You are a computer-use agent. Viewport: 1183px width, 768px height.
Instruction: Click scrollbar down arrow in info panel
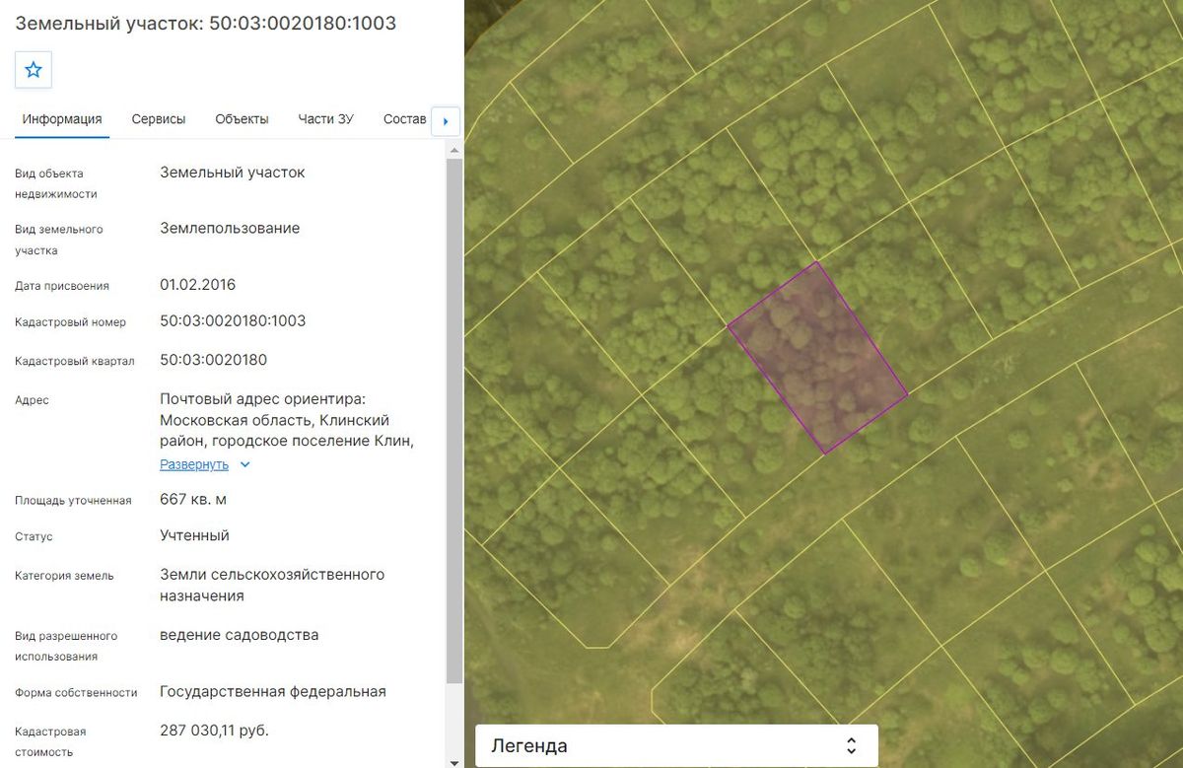tap(454, 762)
